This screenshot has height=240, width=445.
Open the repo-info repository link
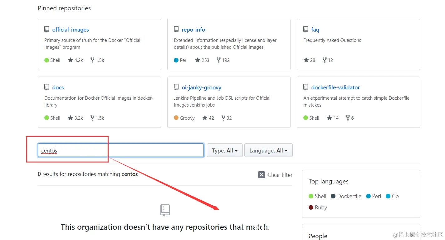193,30
